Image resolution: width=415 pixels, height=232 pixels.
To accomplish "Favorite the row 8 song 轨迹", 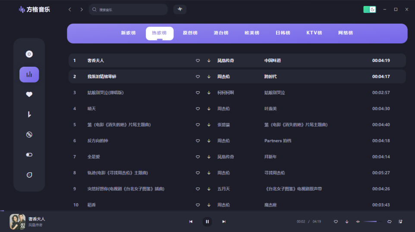I will point(198,173).
